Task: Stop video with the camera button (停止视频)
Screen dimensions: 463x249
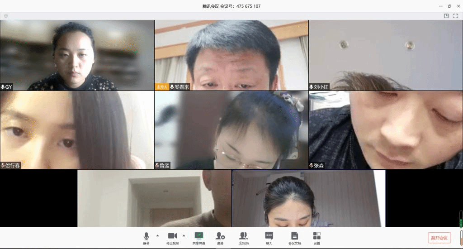Action: point(172,238)
